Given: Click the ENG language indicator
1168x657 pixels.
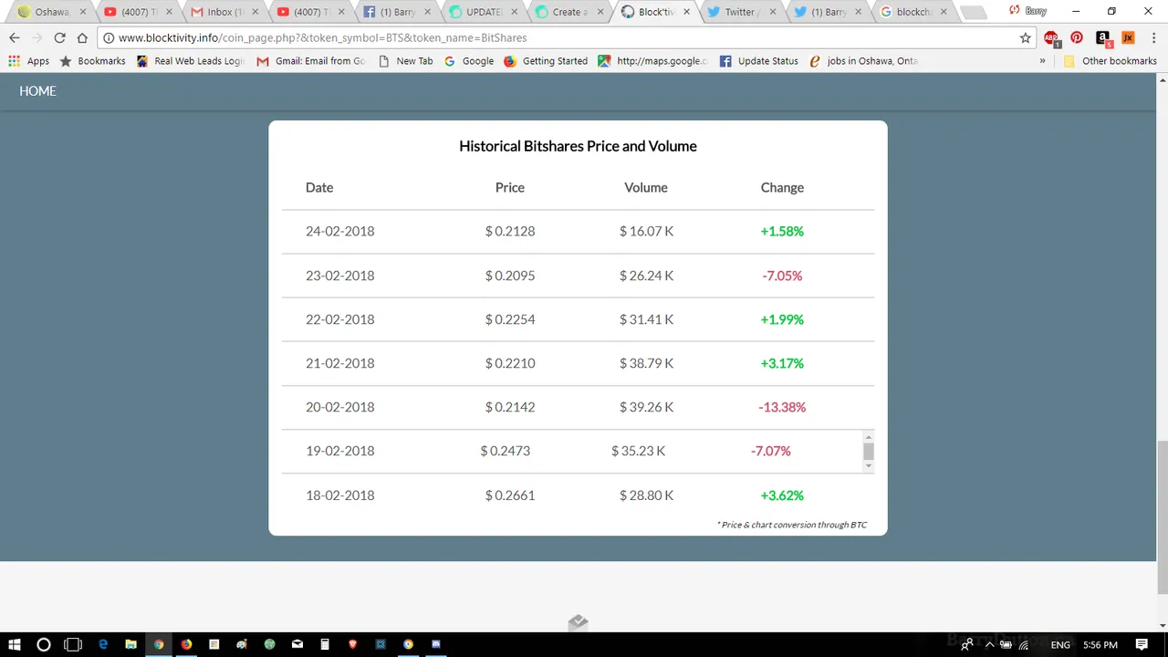Looking at the screenshot, I should click(x=1060, y=644).
